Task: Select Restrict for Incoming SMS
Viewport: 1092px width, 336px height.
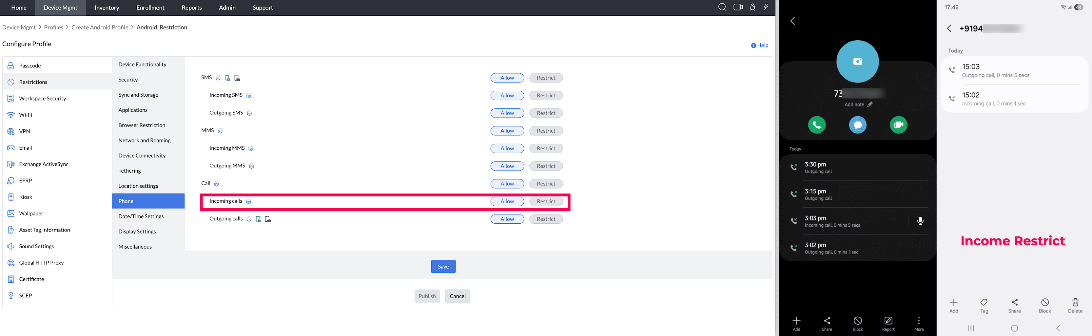Action: (x=546, y=96)
